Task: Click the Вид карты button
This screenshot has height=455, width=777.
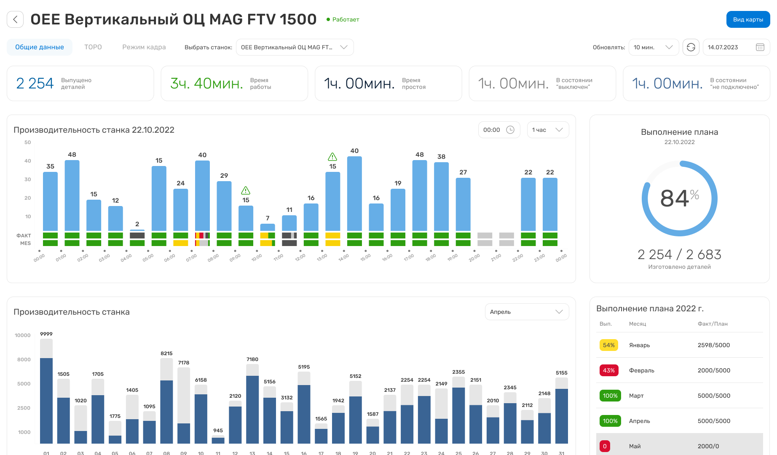Action: tap(748, 19)
